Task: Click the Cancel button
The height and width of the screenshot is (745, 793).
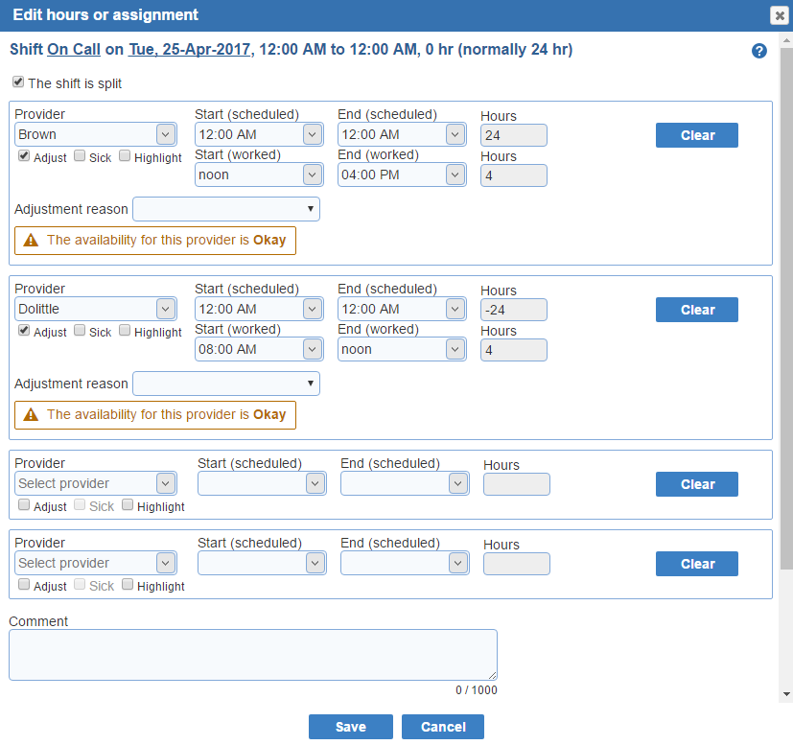Action: (x=443, y=727)
